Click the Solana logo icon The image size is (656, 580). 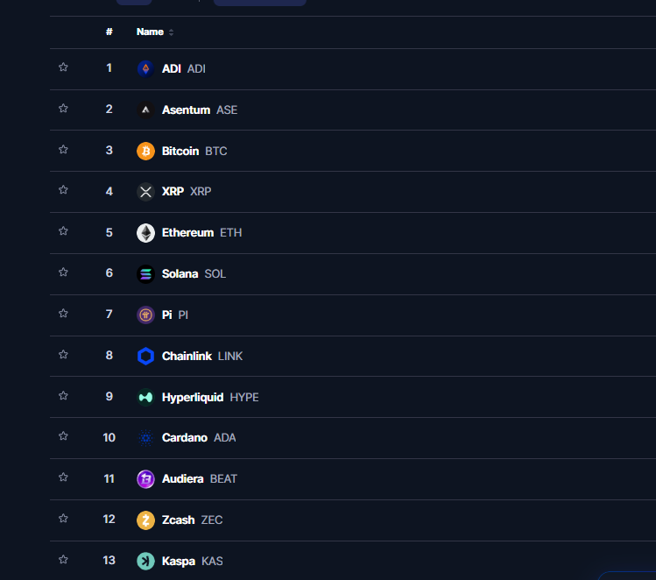(x=145, y=274)
